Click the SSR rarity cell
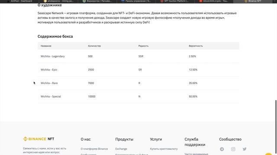The height and width of the screenshot is (155, 277). (141, 56)
